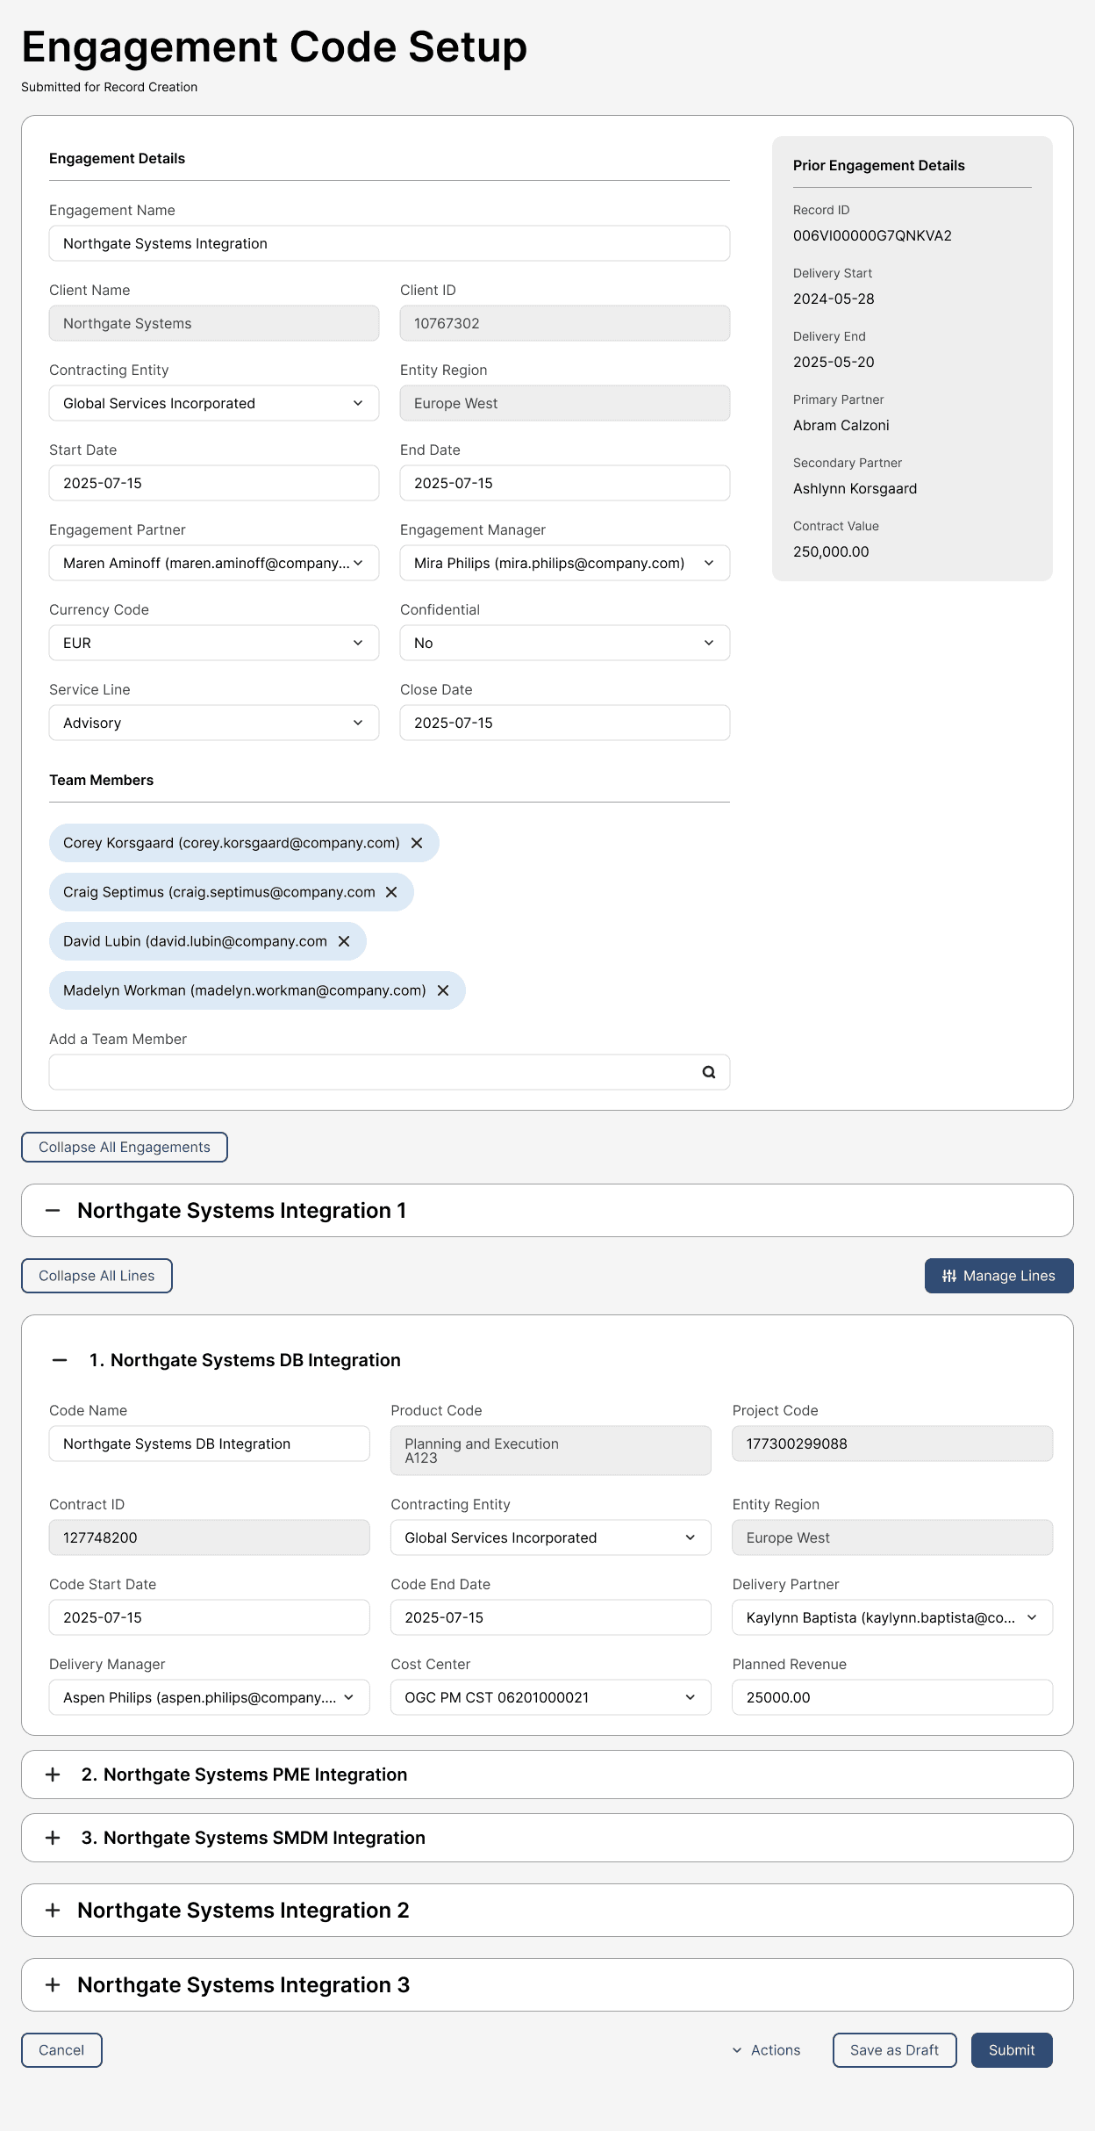1095x2131 pixels.
Task: Click the team member search icon
Action: (709, 1072)
